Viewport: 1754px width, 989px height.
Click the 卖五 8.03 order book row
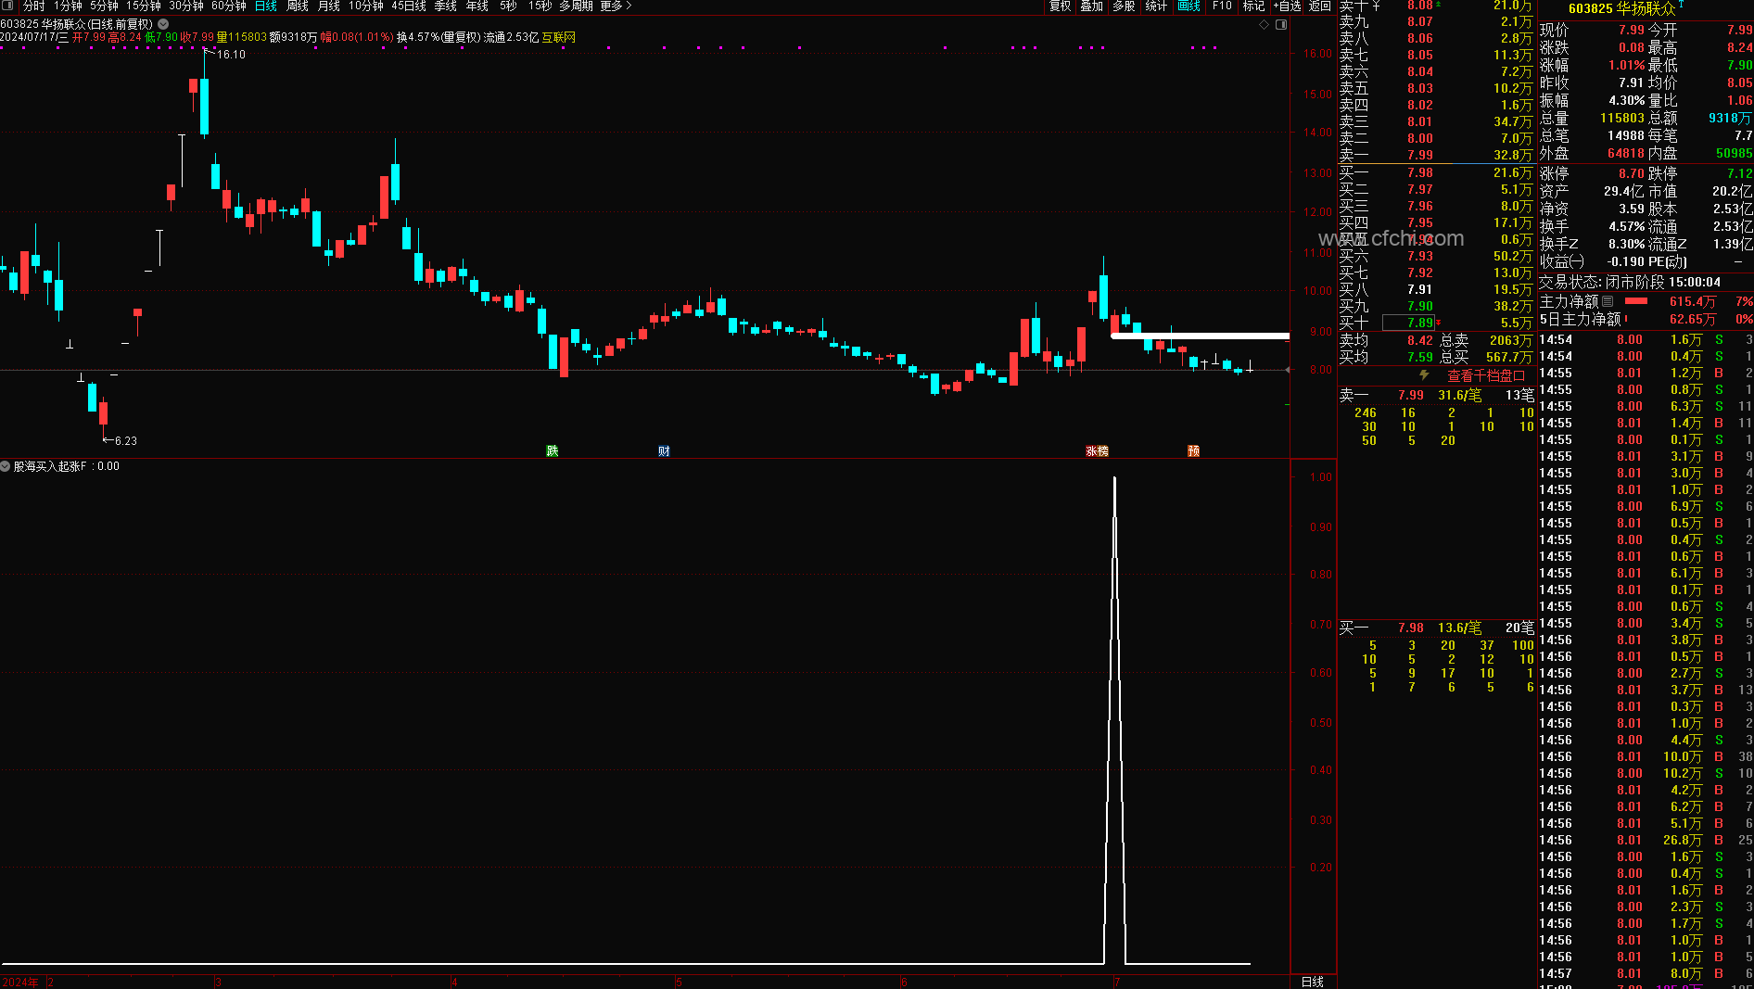point(1435,88)
